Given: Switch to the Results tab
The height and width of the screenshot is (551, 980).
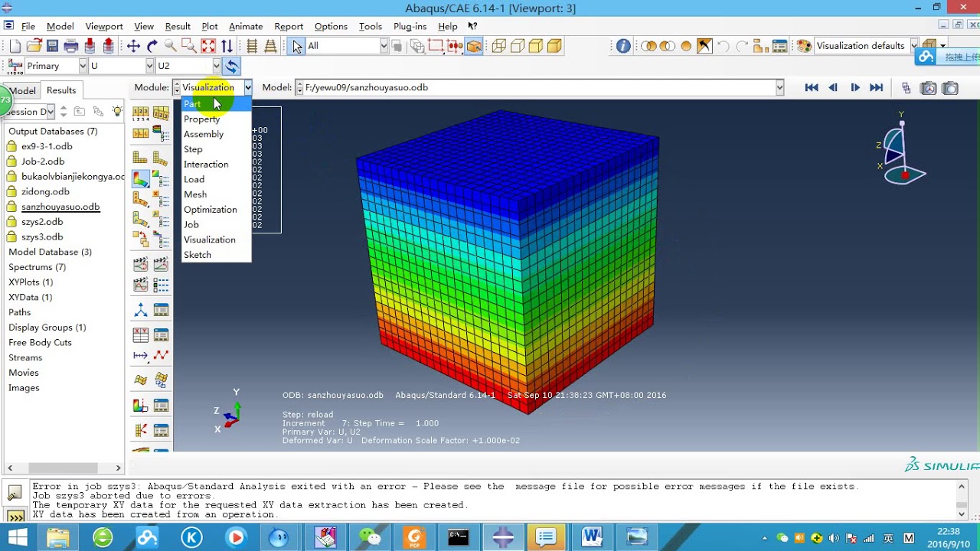Looking at the screenshot, I should coord(61,90).
